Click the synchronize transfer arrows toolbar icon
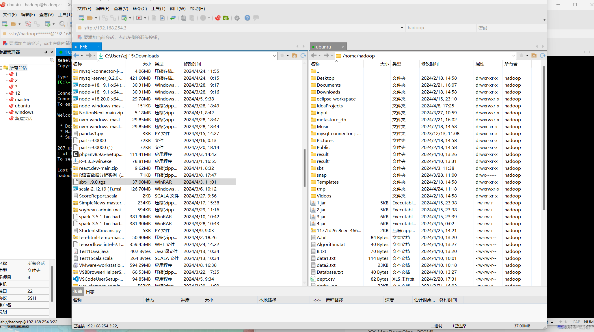 pyautogui.click(x=173, y=18)
